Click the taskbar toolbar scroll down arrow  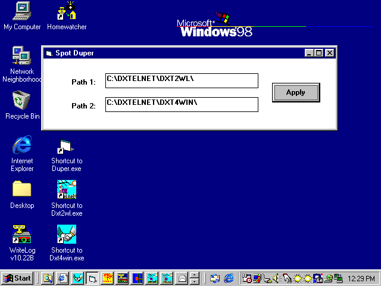[195, 281]
